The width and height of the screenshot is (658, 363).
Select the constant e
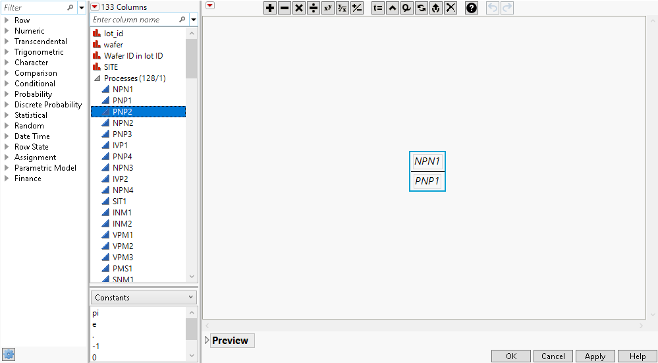pos(138,324)
